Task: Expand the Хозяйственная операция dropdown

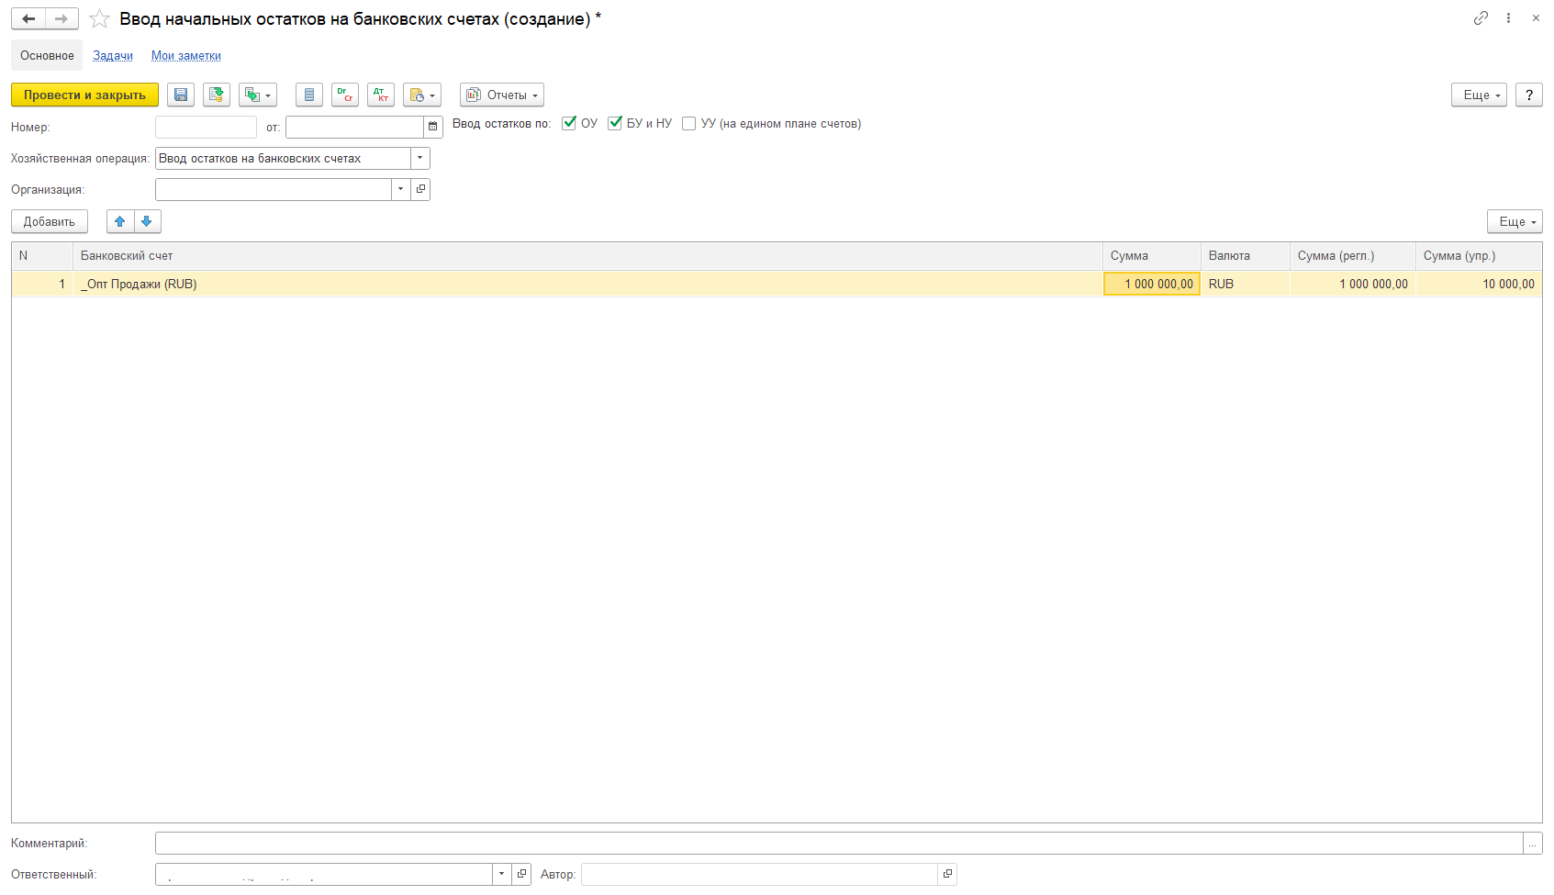Action: [420, 158]
